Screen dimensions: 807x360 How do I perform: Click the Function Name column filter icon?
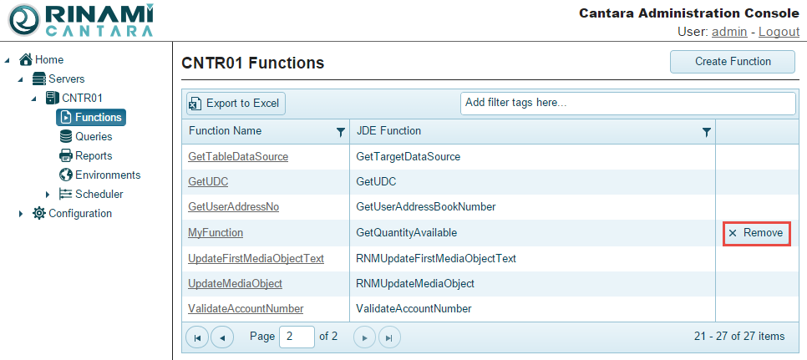[x=340, y=131]
